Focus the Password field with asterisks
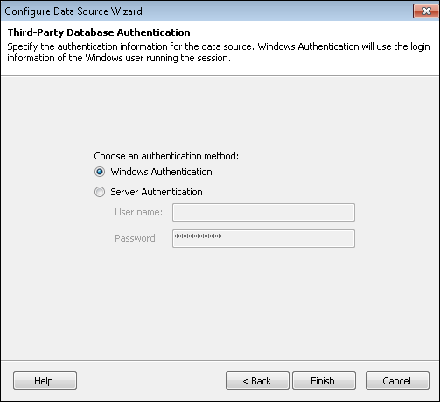Image resolution: width=440 pixels, height=402 pixels. (x=263, y=238)
